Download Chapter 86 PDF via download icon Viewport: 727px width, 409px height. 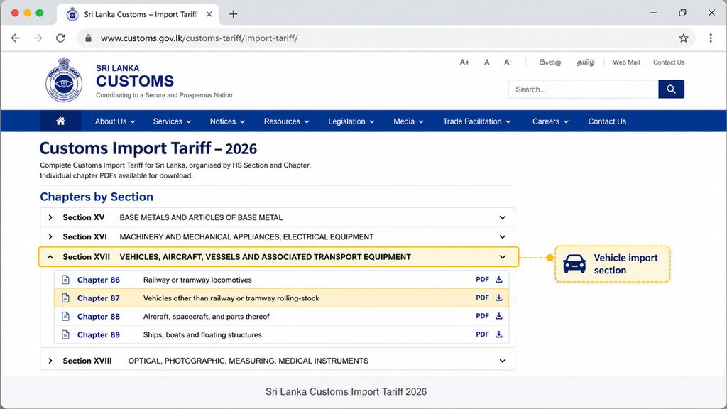[499, 279]
